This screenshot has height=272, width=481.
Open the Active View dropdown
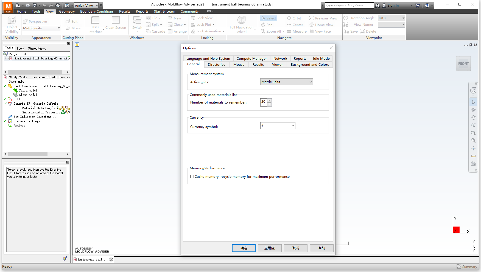86,5
